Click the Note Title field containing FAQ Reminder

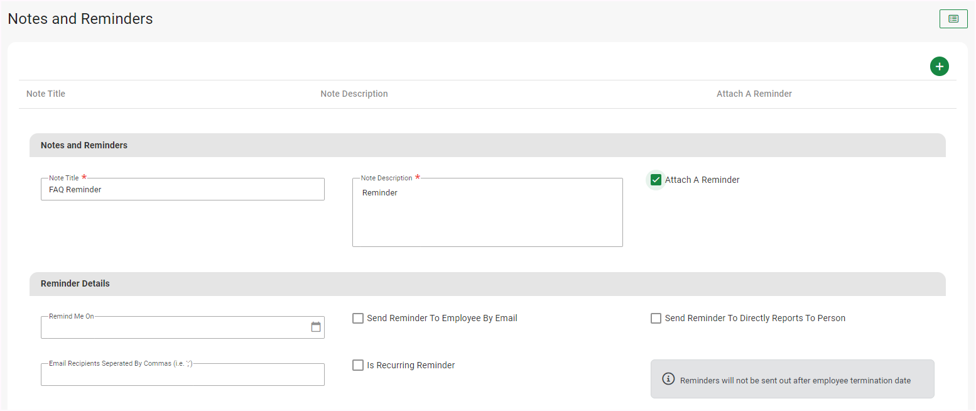click(x=182, y=189)
